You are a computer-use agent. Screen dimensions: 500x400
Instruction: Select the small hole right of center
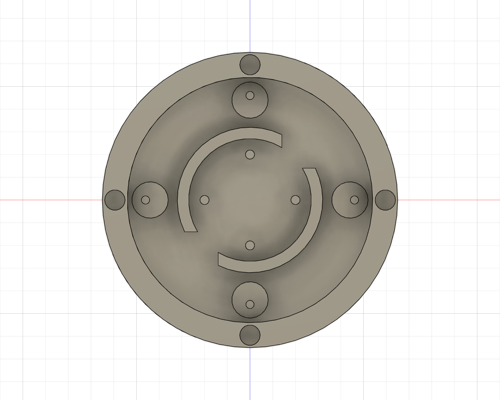[x=296, y=200]
